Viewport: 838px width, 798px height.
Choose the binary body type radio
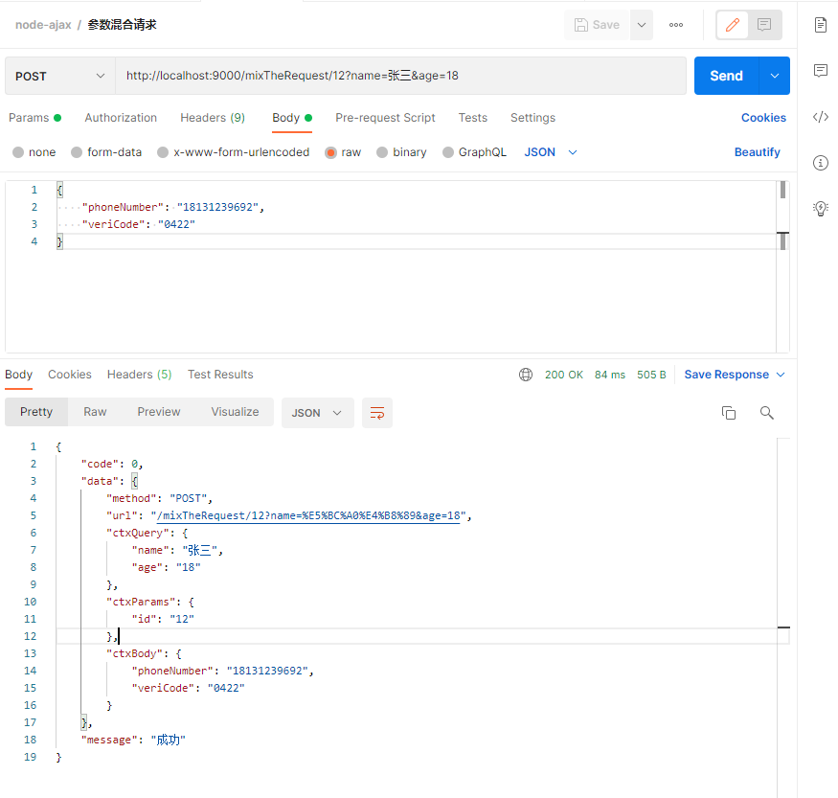point(381,152)
